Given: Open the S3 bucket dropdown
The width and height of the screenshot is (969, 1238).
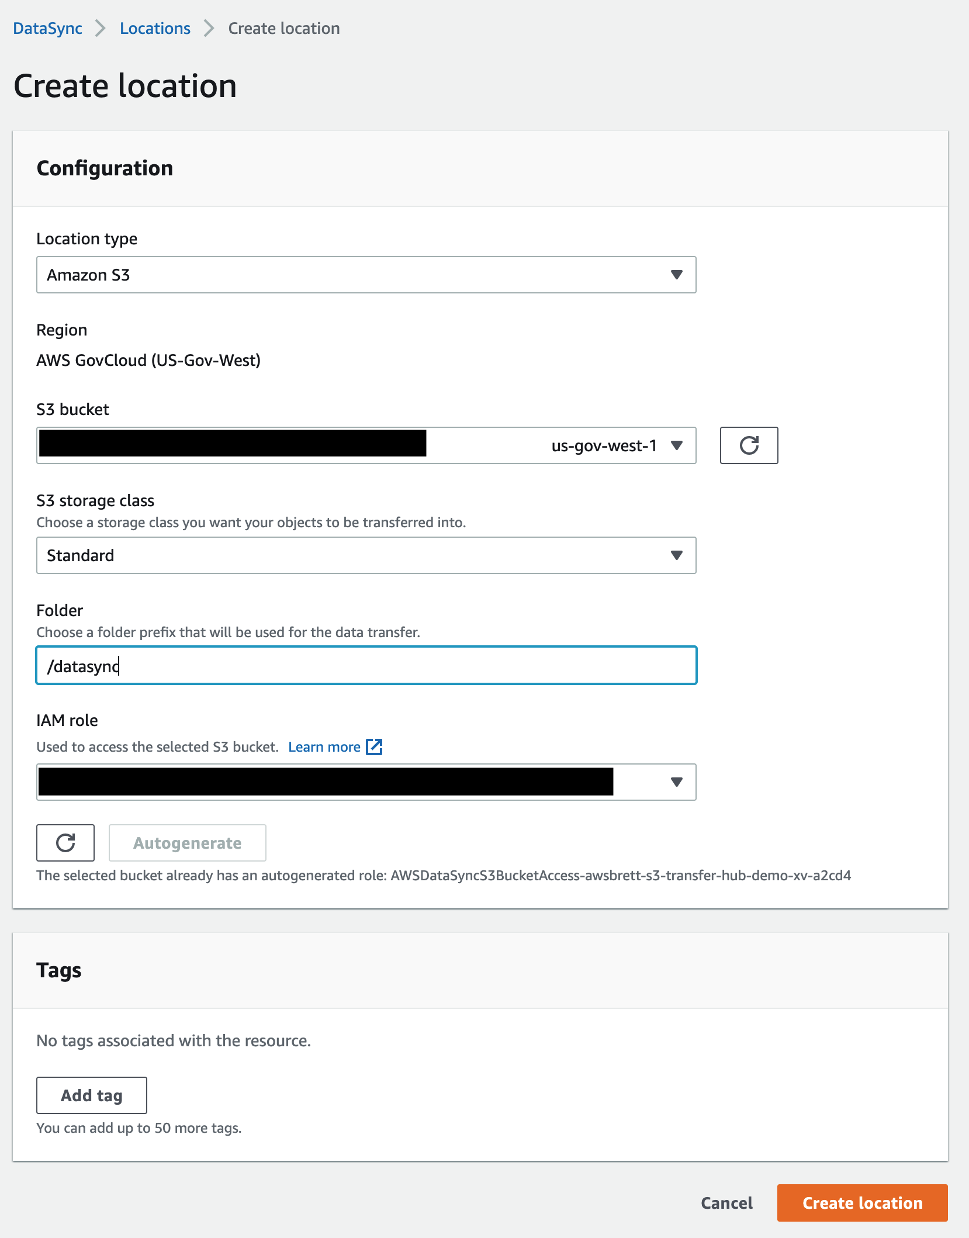Looking at the screenshot, I should coord(366,445).
